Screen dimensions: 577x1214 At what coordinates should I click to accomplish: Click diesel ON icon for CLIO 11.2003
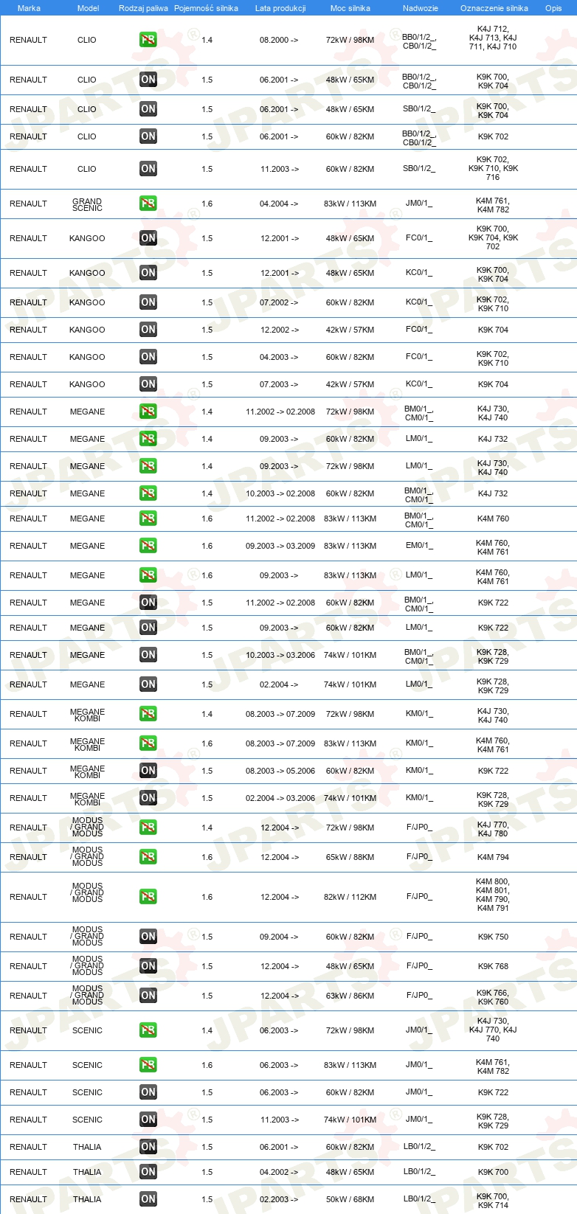(x=148, y=169)
